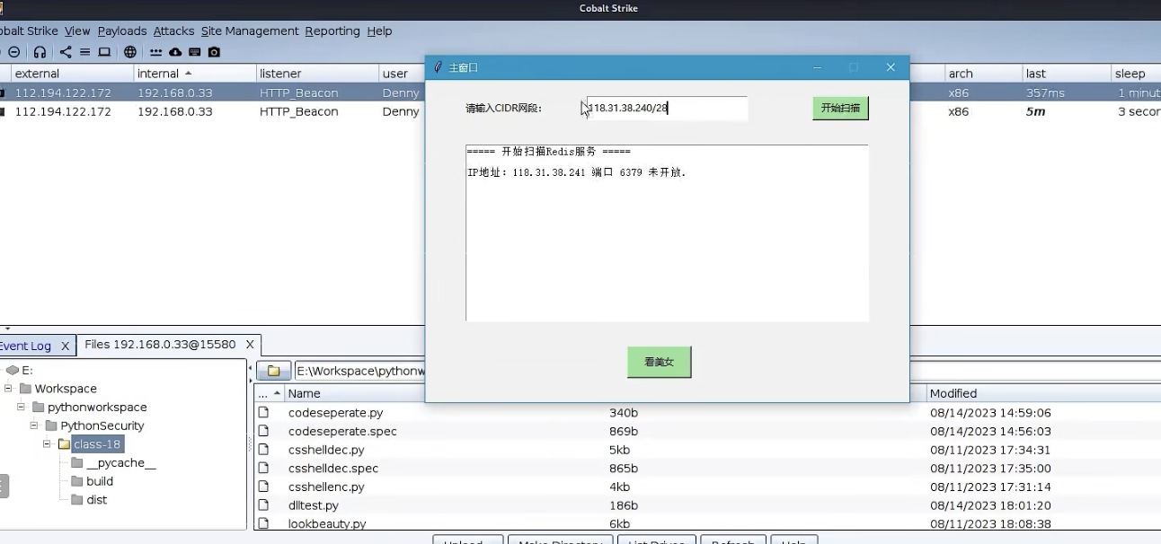Select the build folder in tree

[x=100, y=481]
